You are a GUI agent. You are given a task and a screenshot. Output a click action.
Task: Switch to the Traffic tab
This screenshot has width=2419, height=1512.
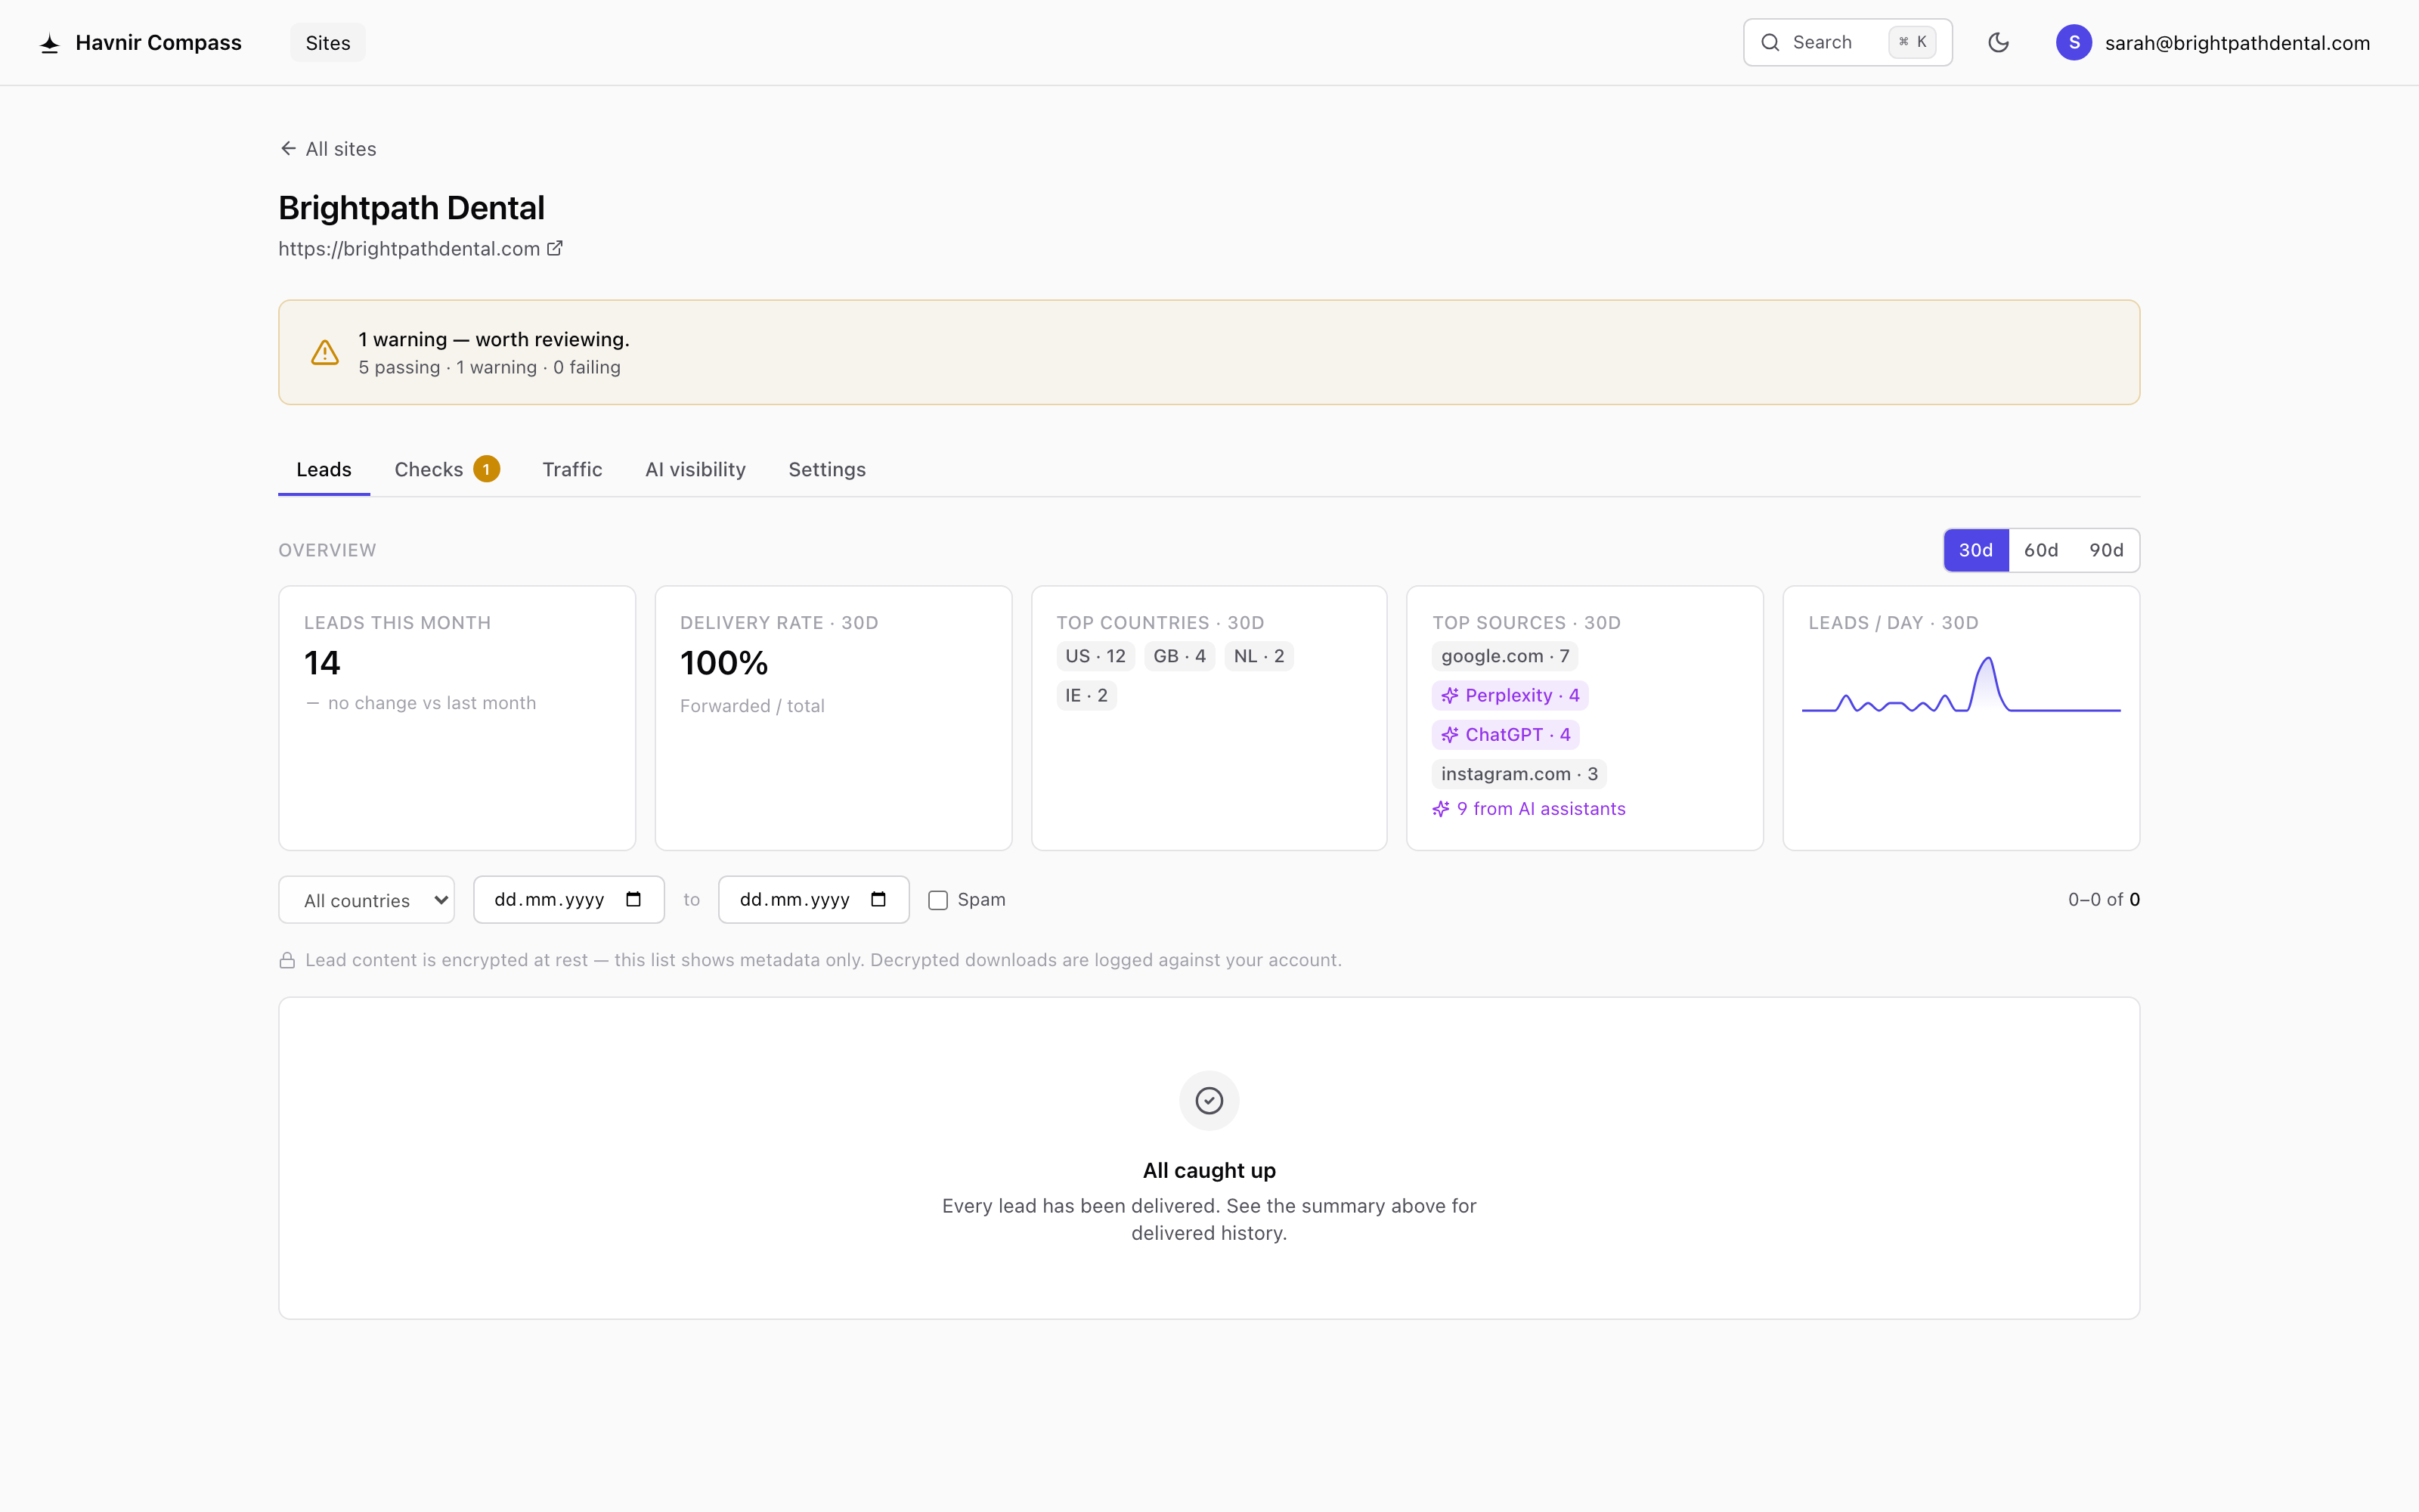(x=571, y=469)
